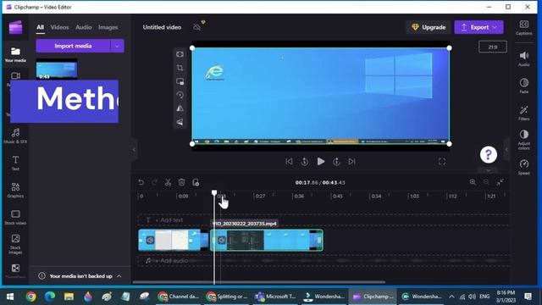Open Adjust colors panel
This screenshot has height=305, width=542.
click(523, 140)
